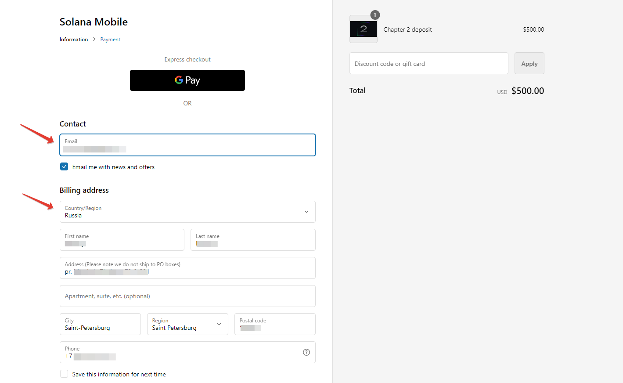Click the Billing address heading
The image size is (623, 383).
pyautogui.click(x=84, y=190)
